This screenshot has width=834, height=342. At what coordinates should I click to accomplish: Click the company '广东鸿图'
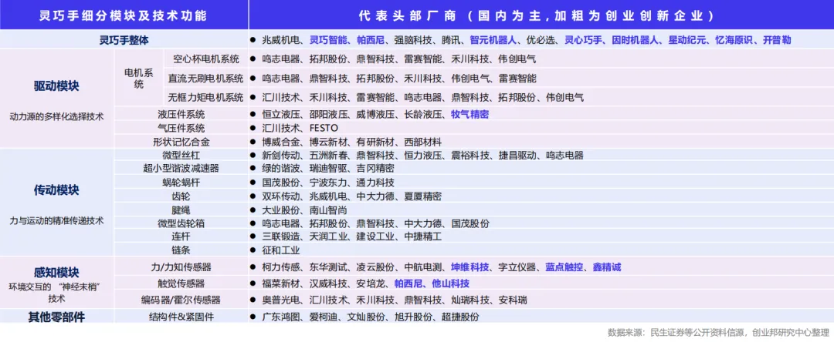tap(281, 317)
